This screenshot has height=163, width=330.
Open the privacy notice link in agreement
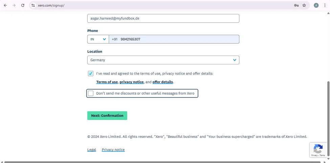pos(132,82)
